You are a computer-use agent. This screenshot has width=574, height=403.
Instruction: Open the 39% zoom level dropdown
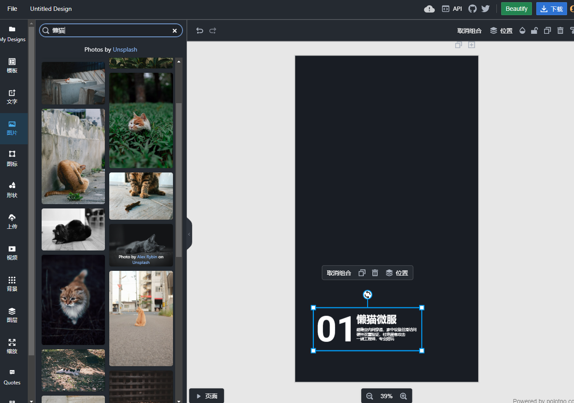click(x=386, y=396)
